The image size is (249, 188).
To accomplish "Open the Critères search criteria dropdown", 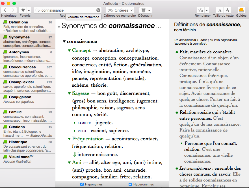I will (x=120, y=10).
